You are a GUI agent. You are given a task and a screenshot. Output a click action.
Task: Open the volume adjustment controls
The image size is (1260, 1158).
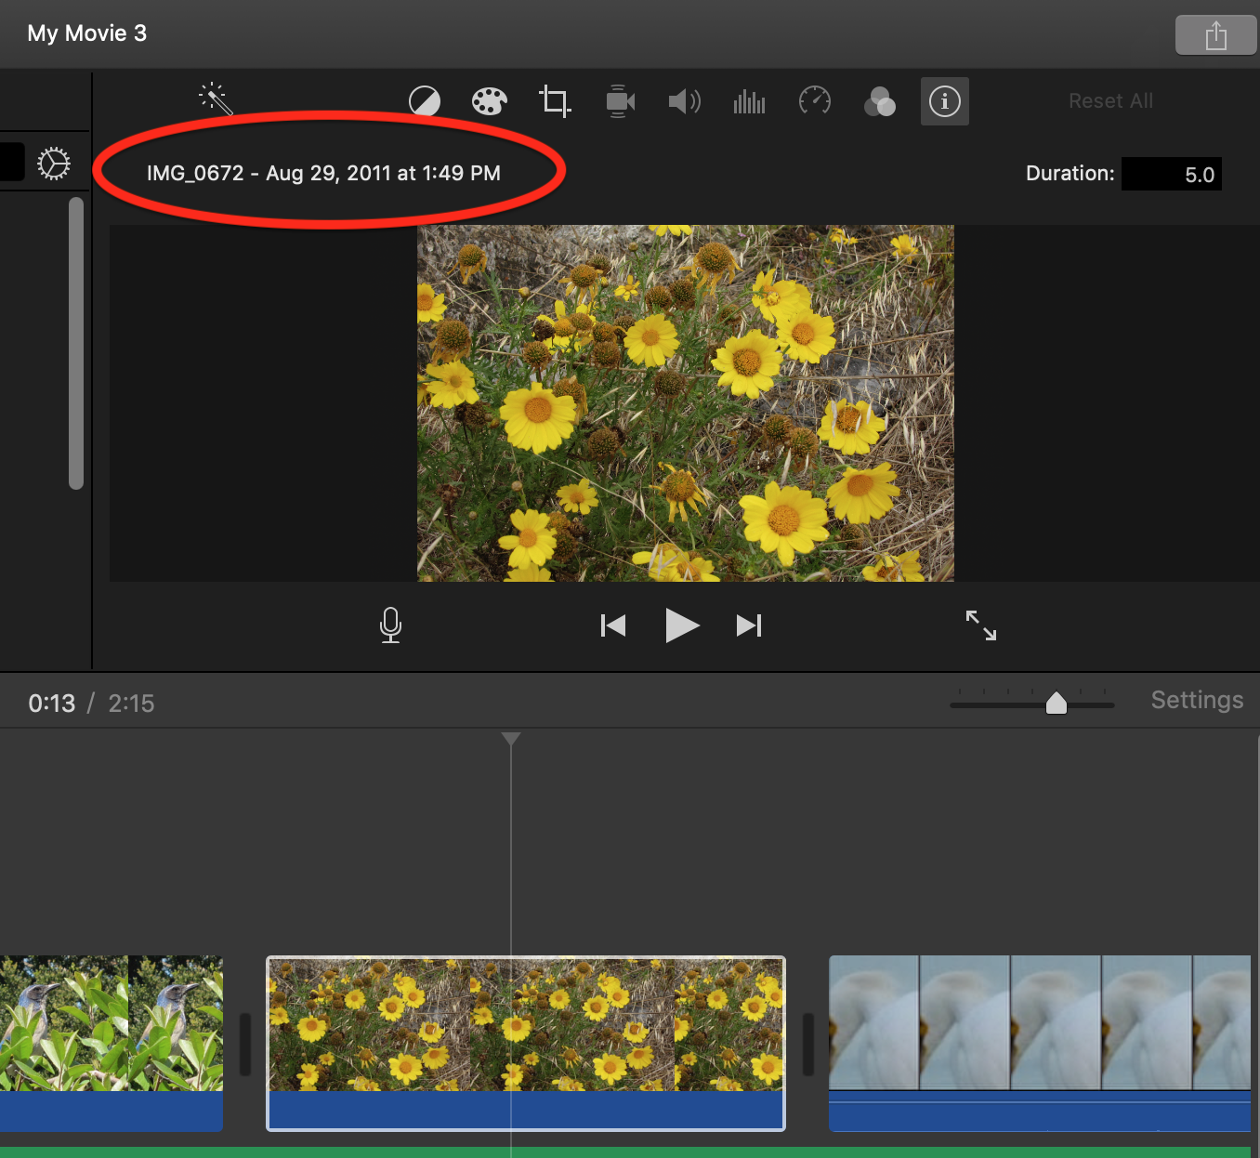pos(685,100)
